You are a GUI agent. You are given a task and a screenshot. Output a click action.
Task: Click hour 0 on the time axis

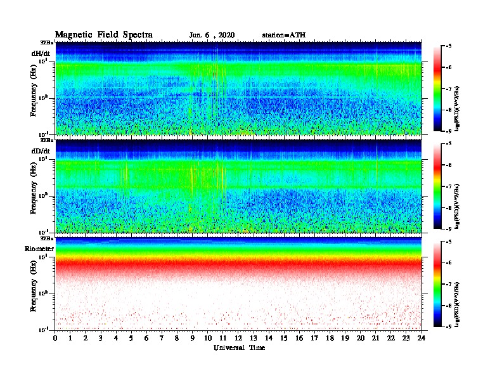point(55,339)
